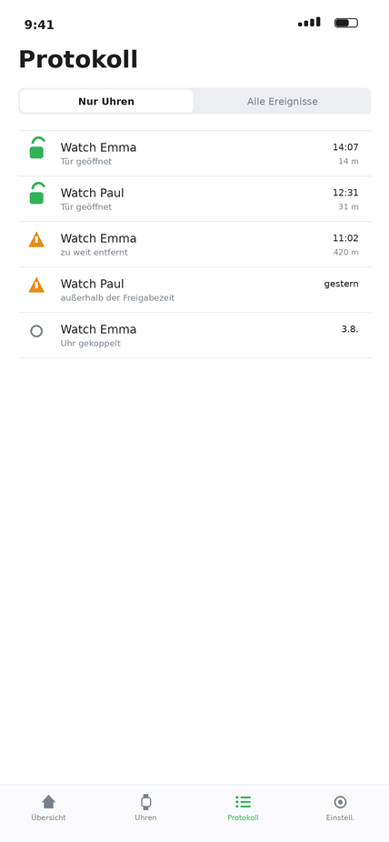Open the Watch Emma 'Tür geöffnet' entry
The width and height of the screenshot is (389, 842).
194,154
